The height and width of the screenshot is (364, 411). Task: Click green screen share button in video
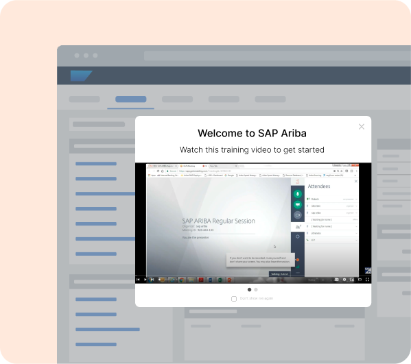(x=298, y=204)
